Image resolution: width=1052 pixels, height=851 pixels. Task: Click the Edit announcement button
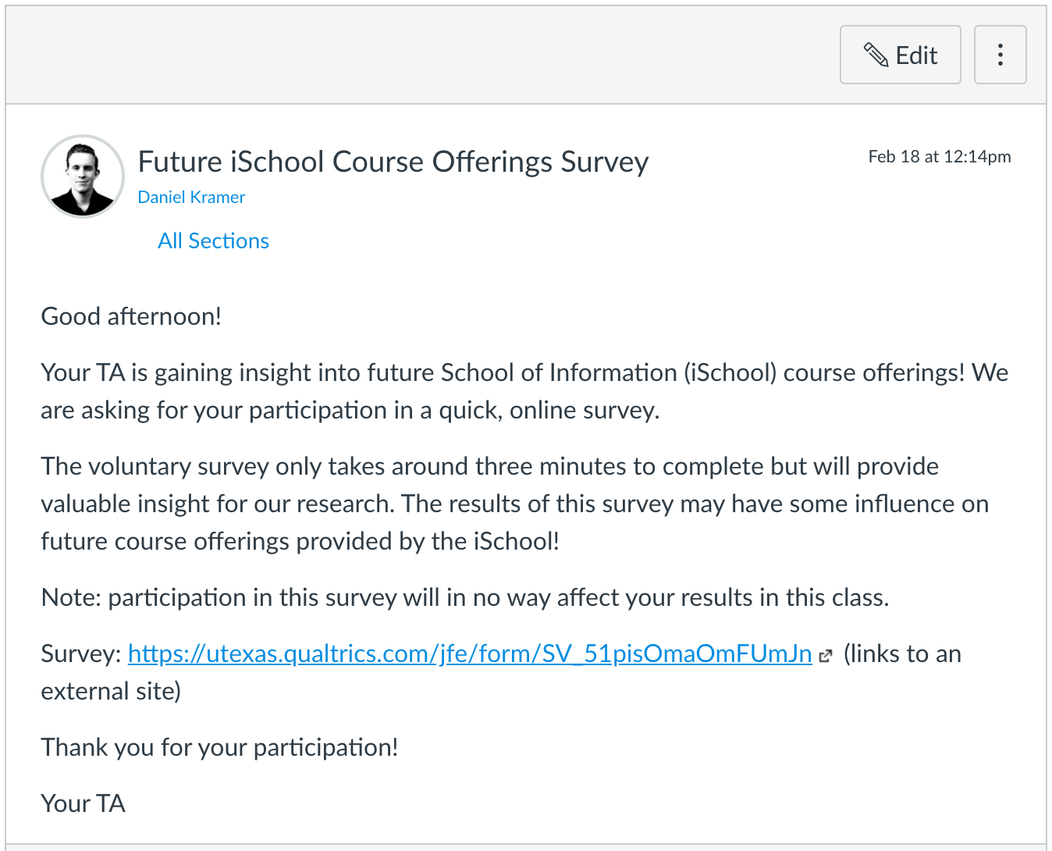(900, 55)
